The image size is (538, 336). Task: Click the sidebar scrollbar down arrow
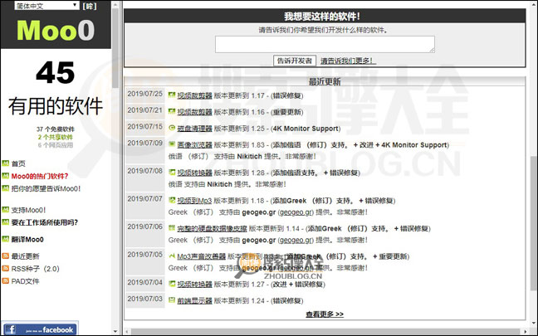tap(115, 332)
